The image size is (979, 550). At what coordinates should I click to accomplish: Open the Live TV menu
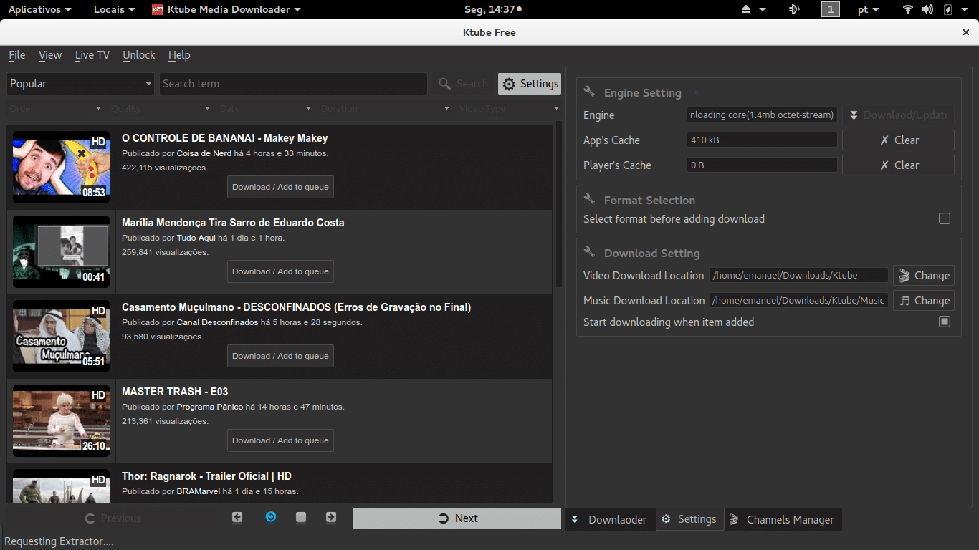(x=92, y=55)
